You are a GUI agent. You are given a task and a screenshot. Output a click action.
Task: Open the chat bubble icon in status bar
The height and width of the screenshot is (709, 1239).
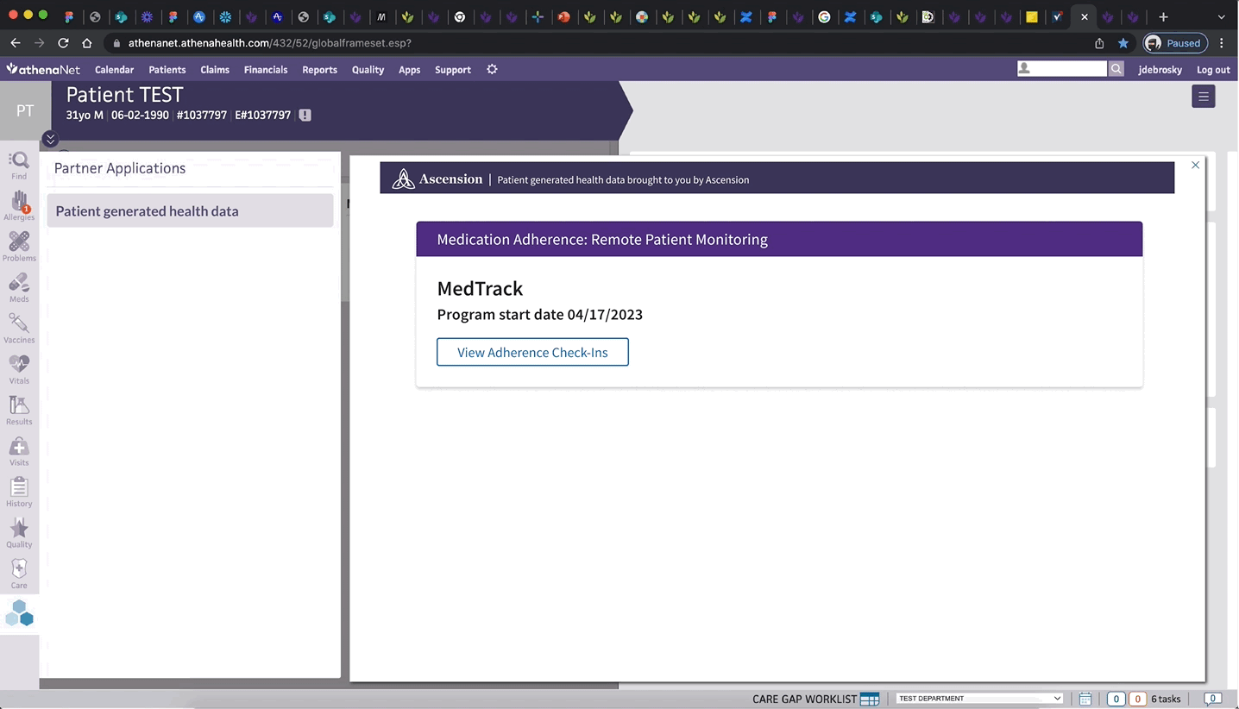tap(1212, 699)
